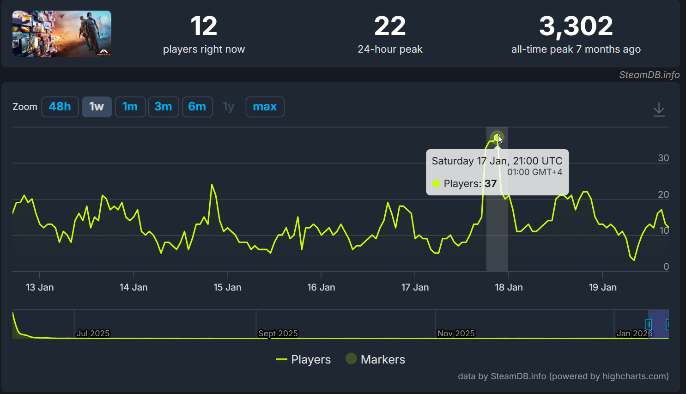Click Jul 2025 in the navigator timeline
686x394 pixels.
point(93,333)
